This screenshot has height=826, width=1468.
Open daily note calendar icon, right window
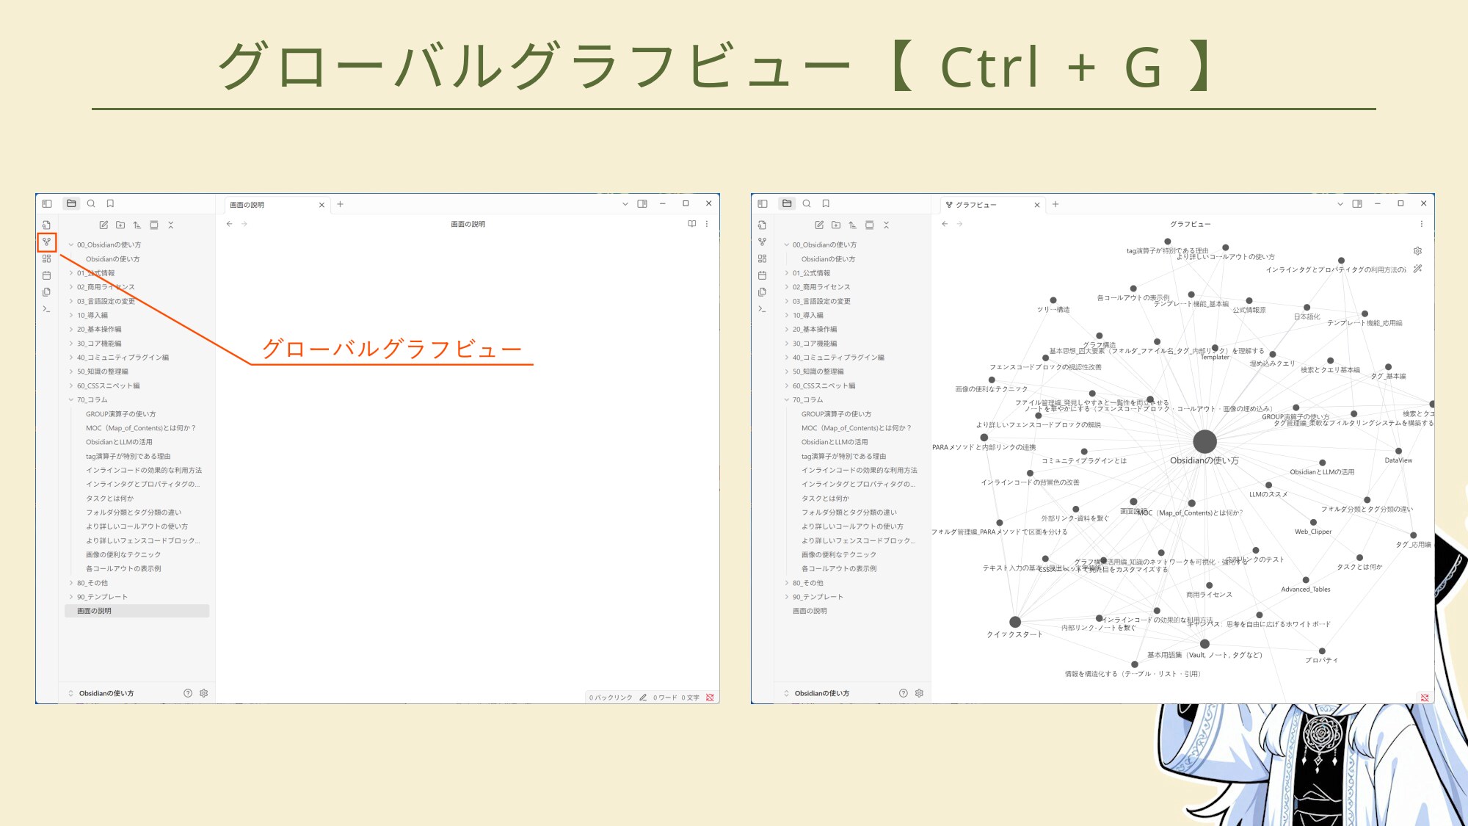tap(762, 275)
